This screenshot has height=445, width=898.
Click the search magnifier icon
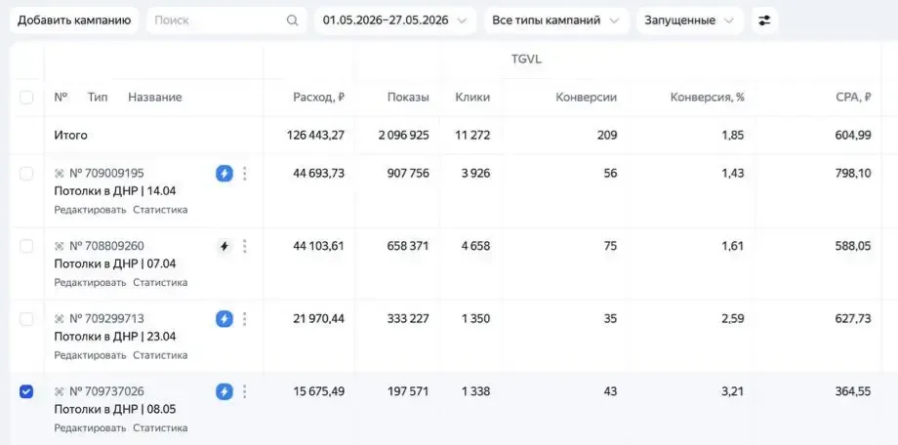click(292, 20)
